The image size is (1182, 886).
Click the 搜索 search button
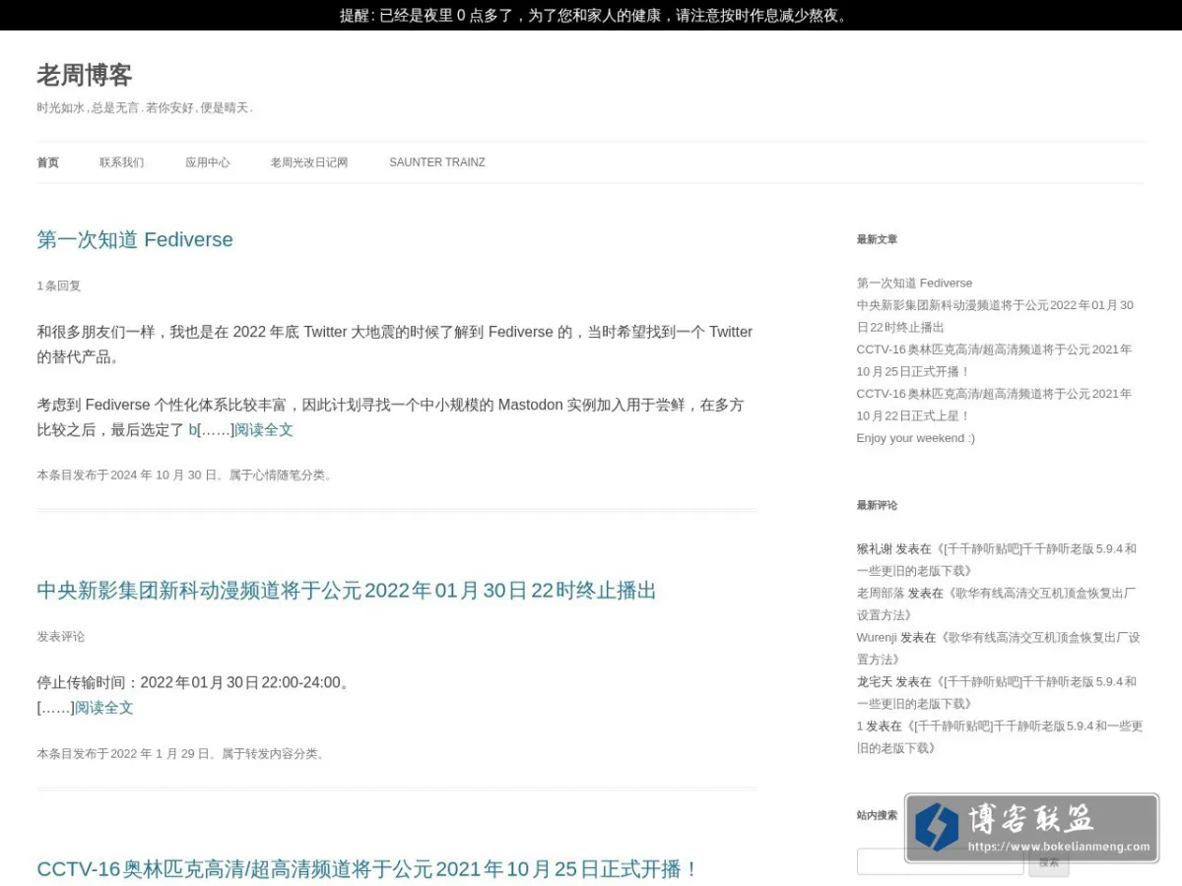click(1048, 862)
